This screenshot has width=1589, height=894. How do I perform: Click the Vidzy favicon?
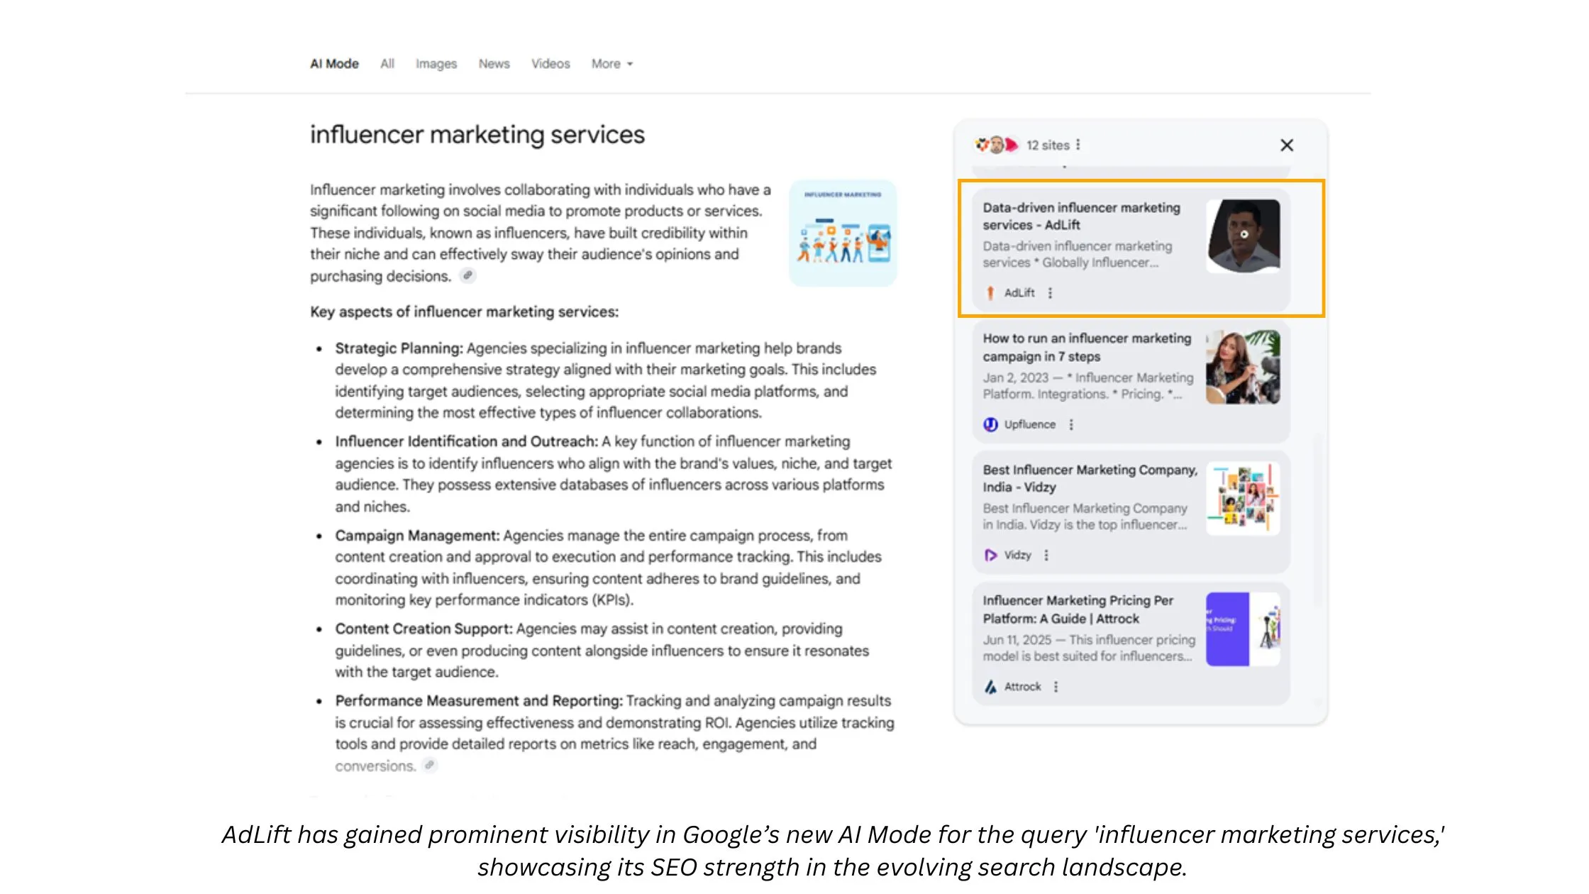990,556
